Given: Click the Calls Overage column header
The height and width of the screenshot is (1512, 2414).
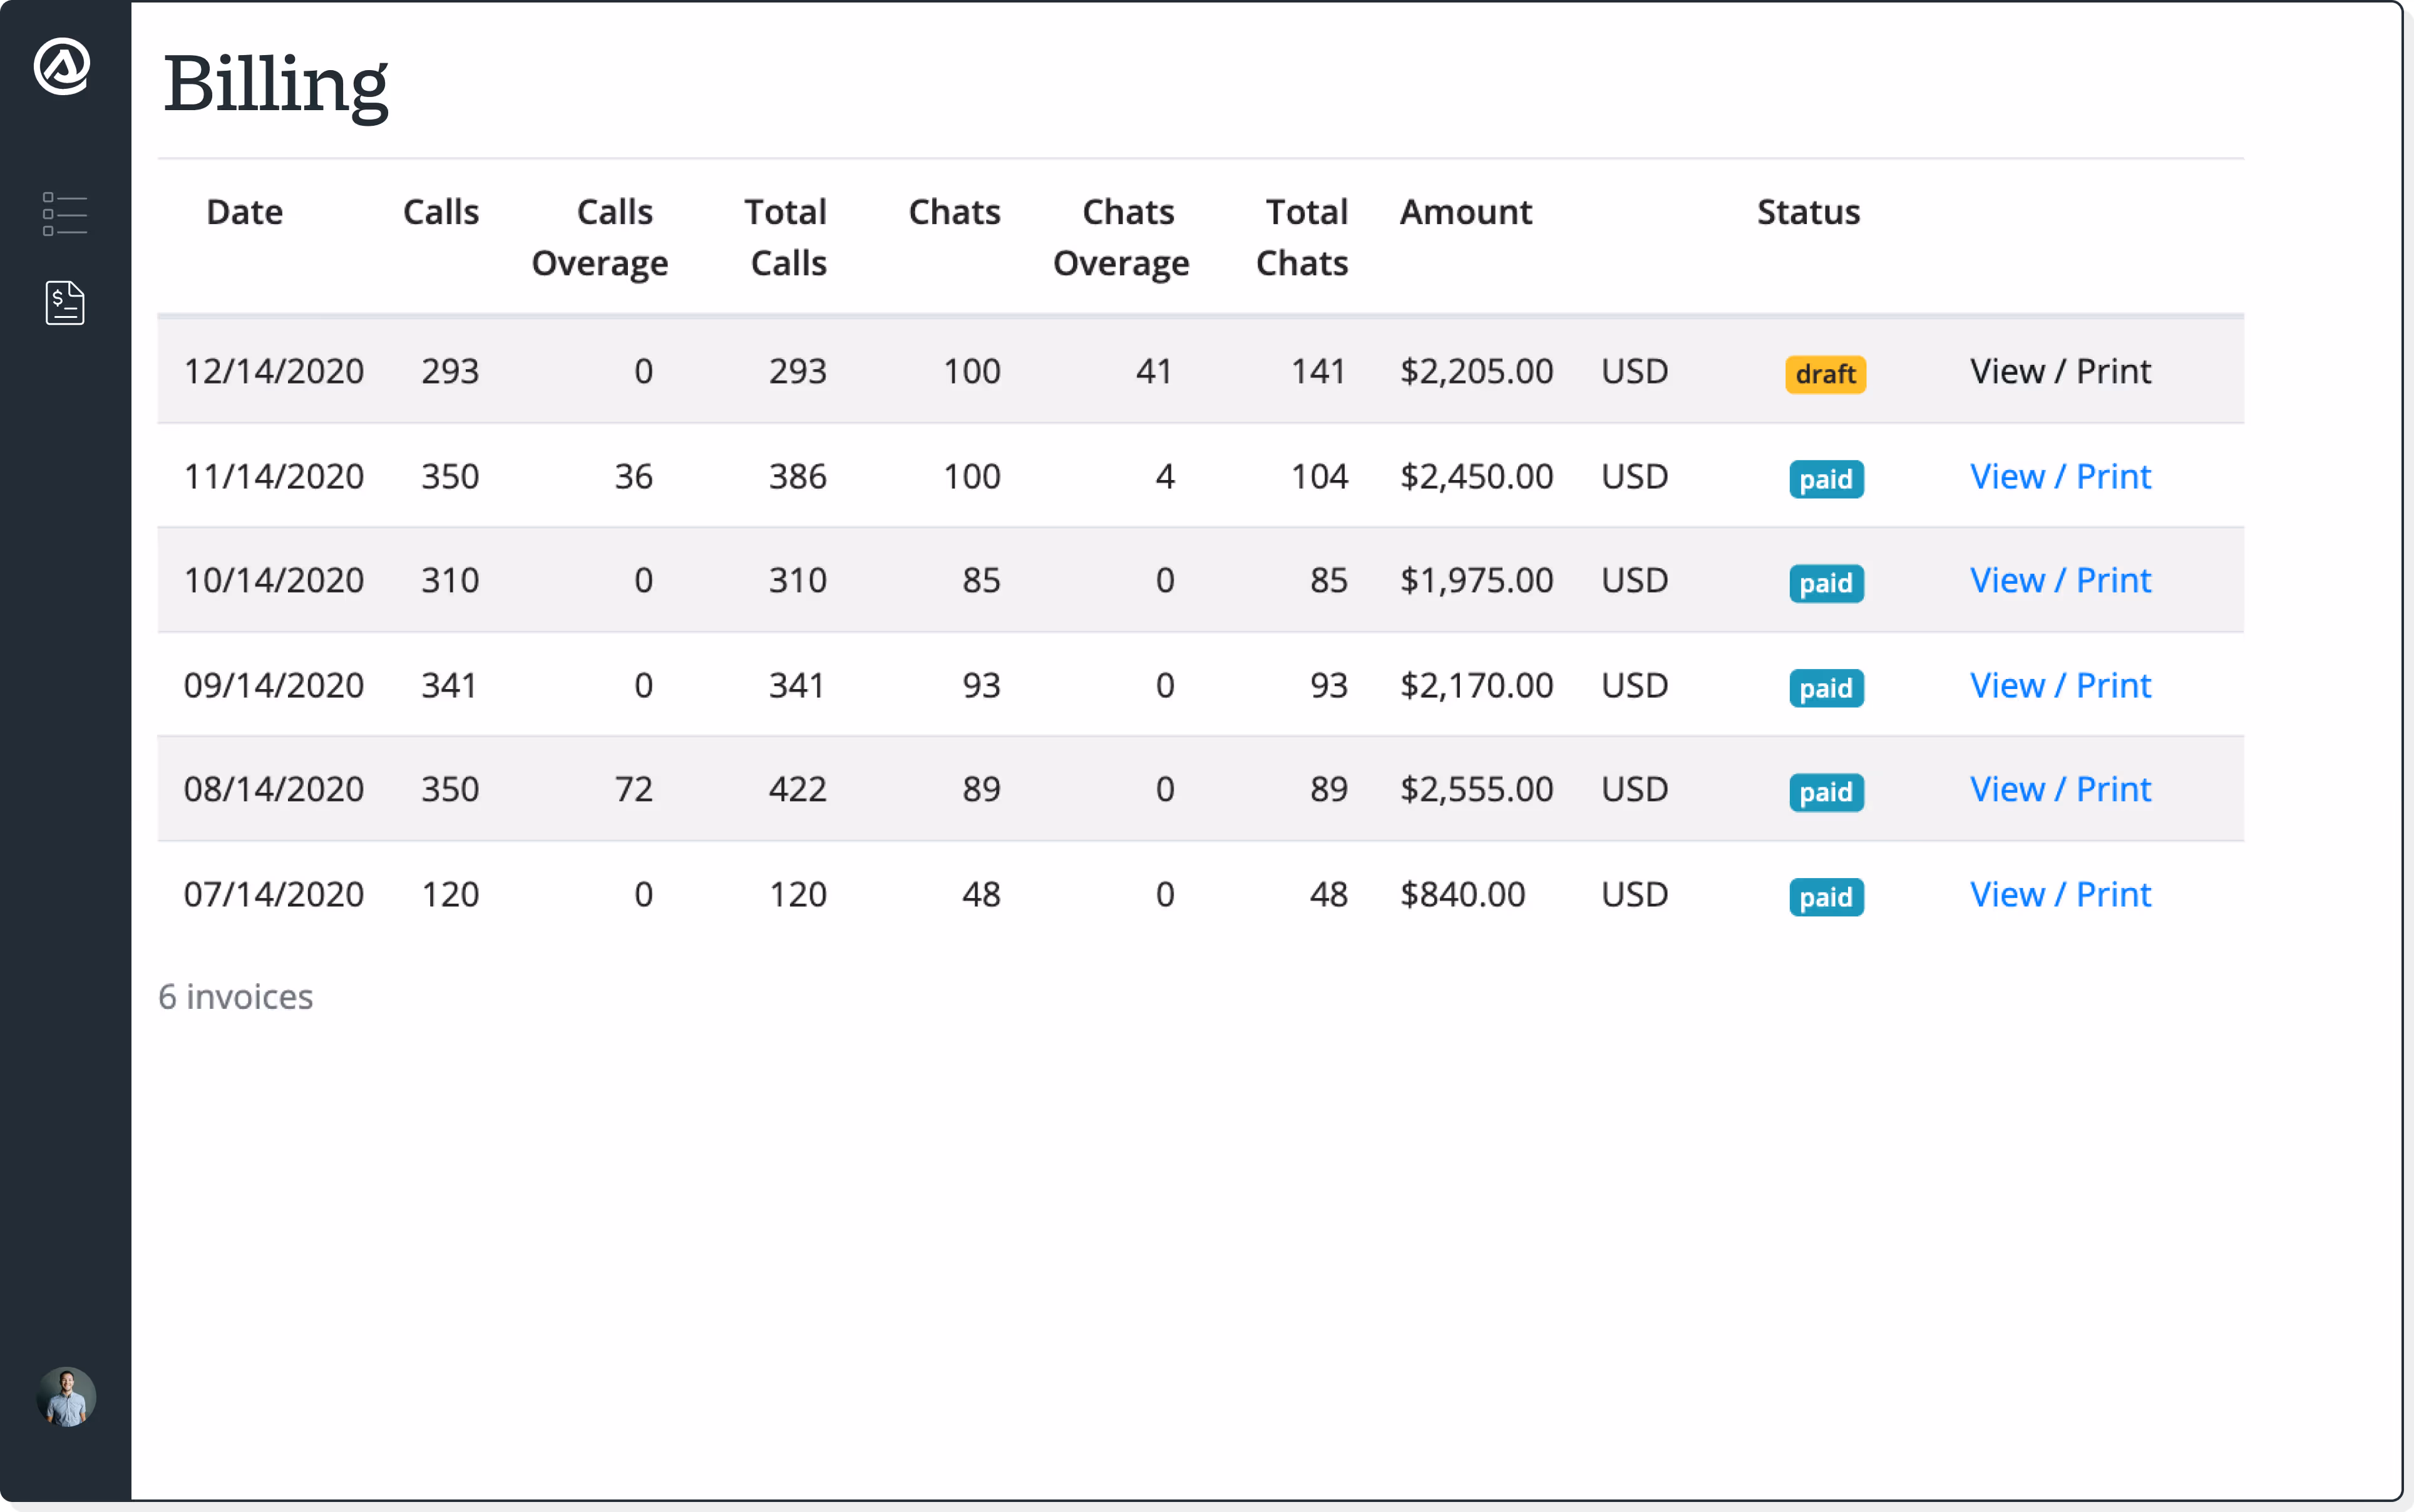Looking at the screenshot, I should (x=600, y=237).
